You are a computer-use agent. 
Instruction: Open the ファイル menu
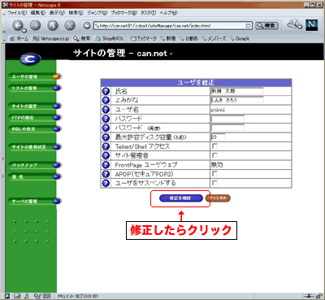(17, 13)
